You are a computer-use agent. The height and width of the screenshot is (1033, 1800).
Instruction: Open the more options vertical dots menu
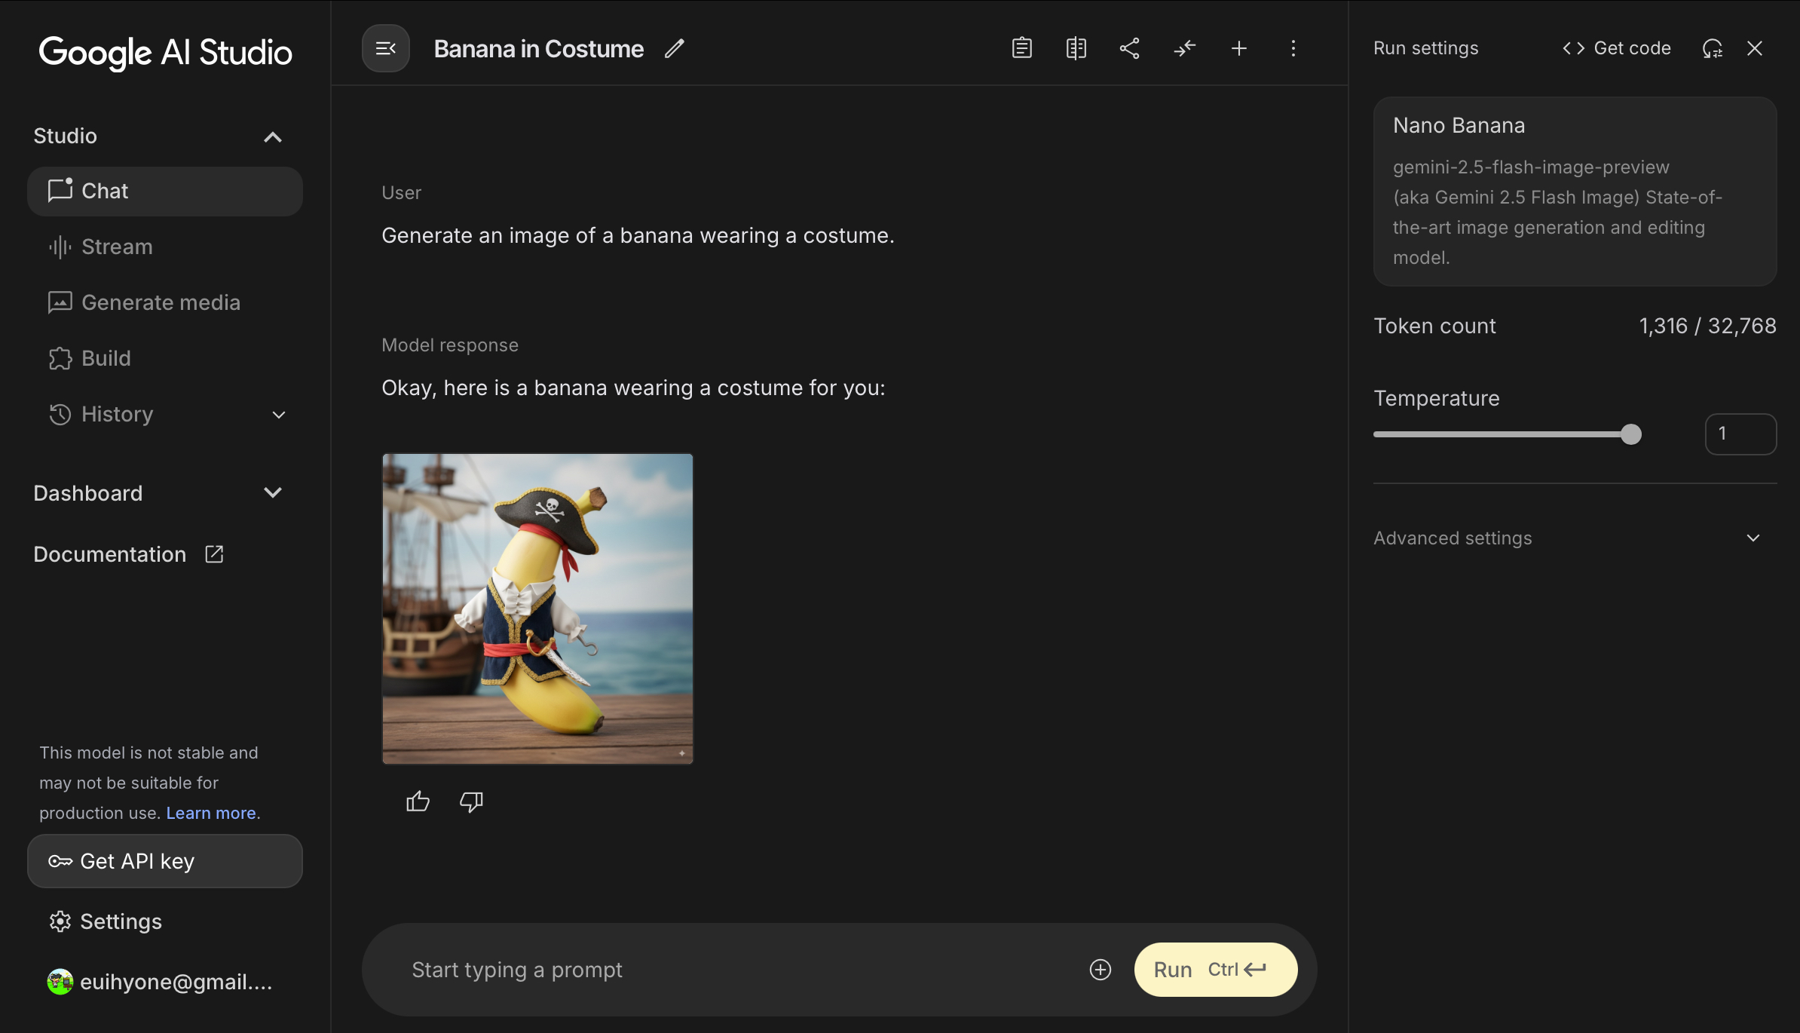coord(1293,49)
